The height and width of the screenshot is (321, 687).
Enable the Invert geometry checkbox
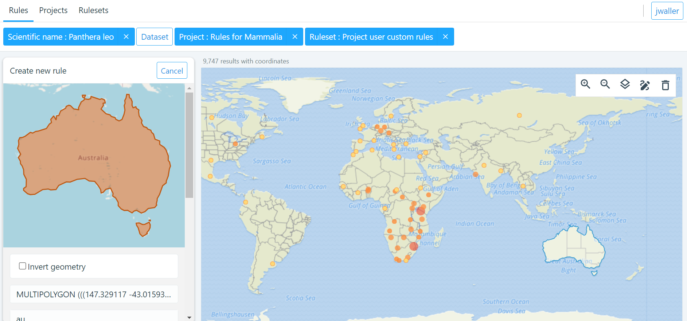pyautogui.click(x=23, y=266)
